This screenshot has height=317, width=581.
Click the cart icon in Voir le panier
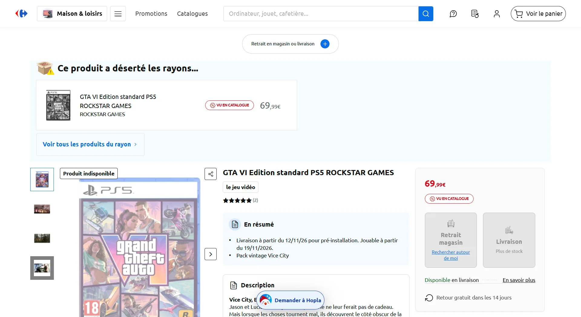click(519, 14)
